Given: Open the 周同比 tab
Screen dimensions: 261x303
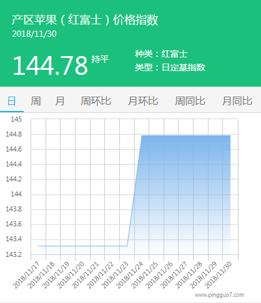Looking at the screenshot, I should pyautogui.click(x=190, y=101).
